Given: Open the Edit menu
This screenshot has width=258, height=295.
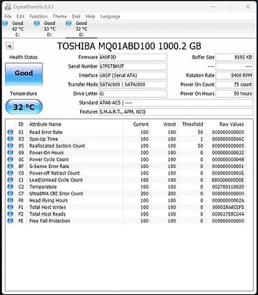Looking at the screenshot, I should pyautogui.click(x=20, y=16).
